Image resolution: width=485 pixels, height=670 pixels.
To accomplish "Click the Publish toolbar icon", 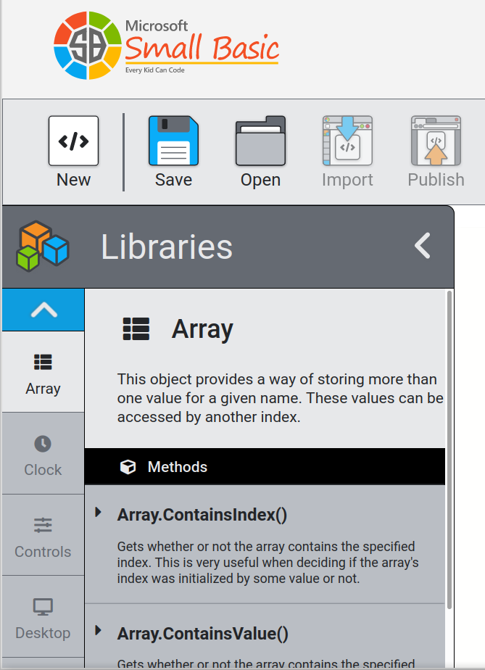I will tap(436, 141).
